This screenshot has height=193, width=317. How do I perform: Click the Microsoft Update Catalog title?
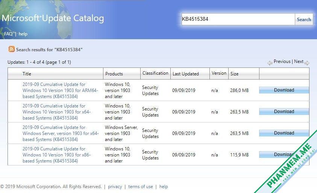(x=53, y=18)
